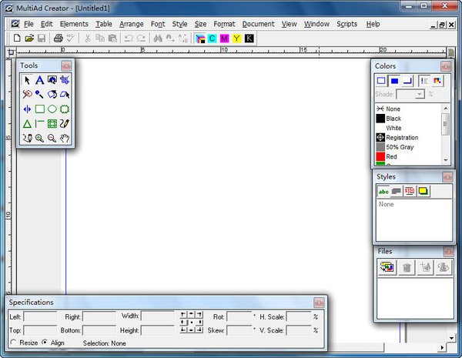The image size is (462, 358).
Task: Select the Resize radio button
Action: point(13,343)
